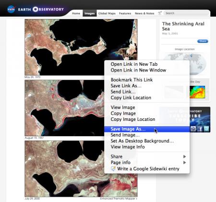Open the Twitter social icon
Screen dimensions: 216x202
[206, 129]
